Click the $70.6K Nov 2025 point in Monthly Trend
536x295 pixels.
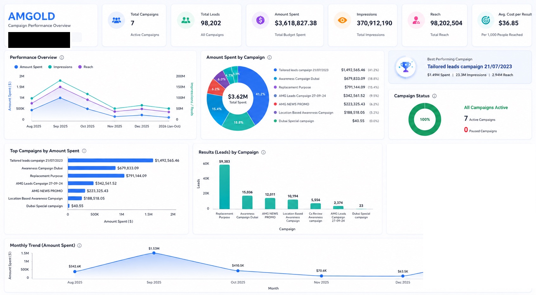point(321,276)
